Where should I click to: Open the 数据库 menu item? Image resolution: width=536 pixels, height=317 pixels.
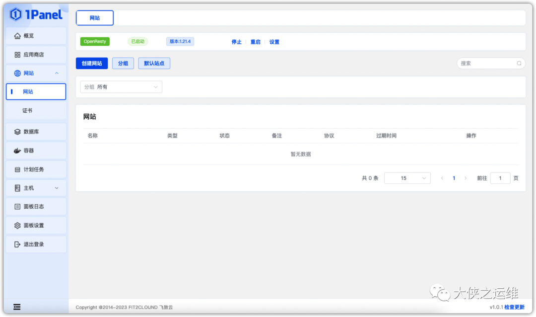[x=36, y=132]
